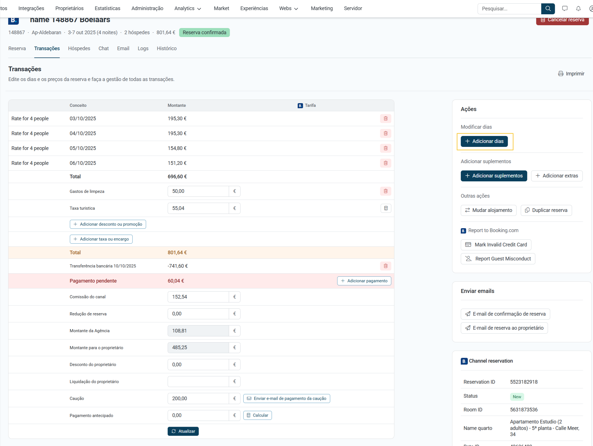Expand the Analytics dropdown menu
The height and width of the screenshot is (446, 593).
(x=187, y=8)
